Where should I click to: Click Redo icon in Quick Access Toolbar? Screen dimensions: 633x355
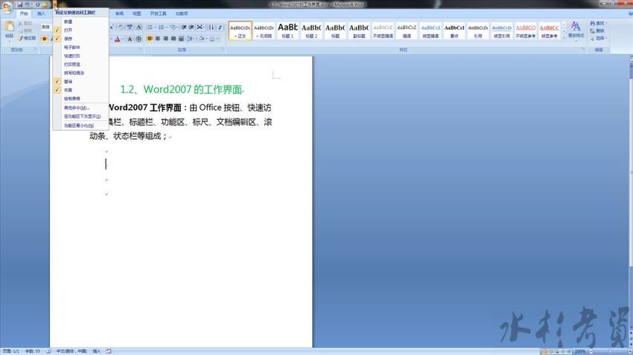(x=37, y=5)
